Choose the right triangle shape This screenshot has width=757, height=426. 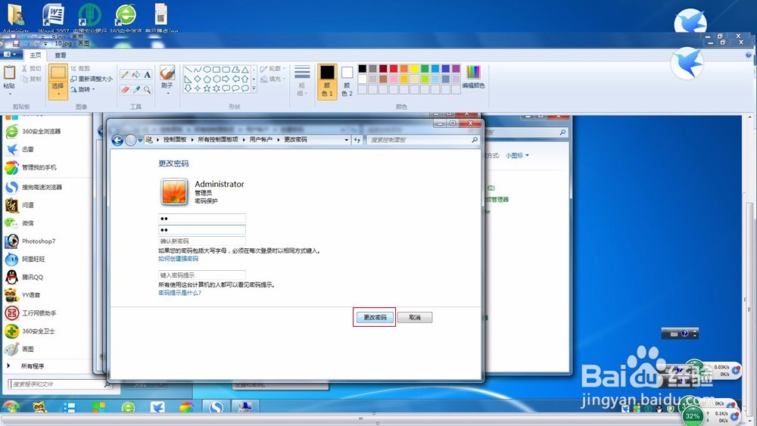(x=188, y=79)
